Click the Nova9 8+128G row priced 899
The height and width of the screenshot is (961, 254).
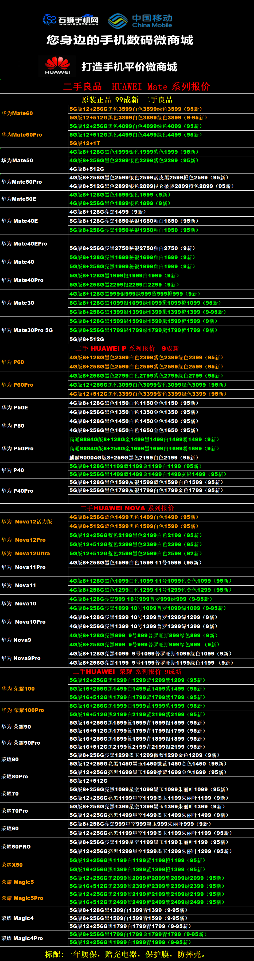click(161, 636)
